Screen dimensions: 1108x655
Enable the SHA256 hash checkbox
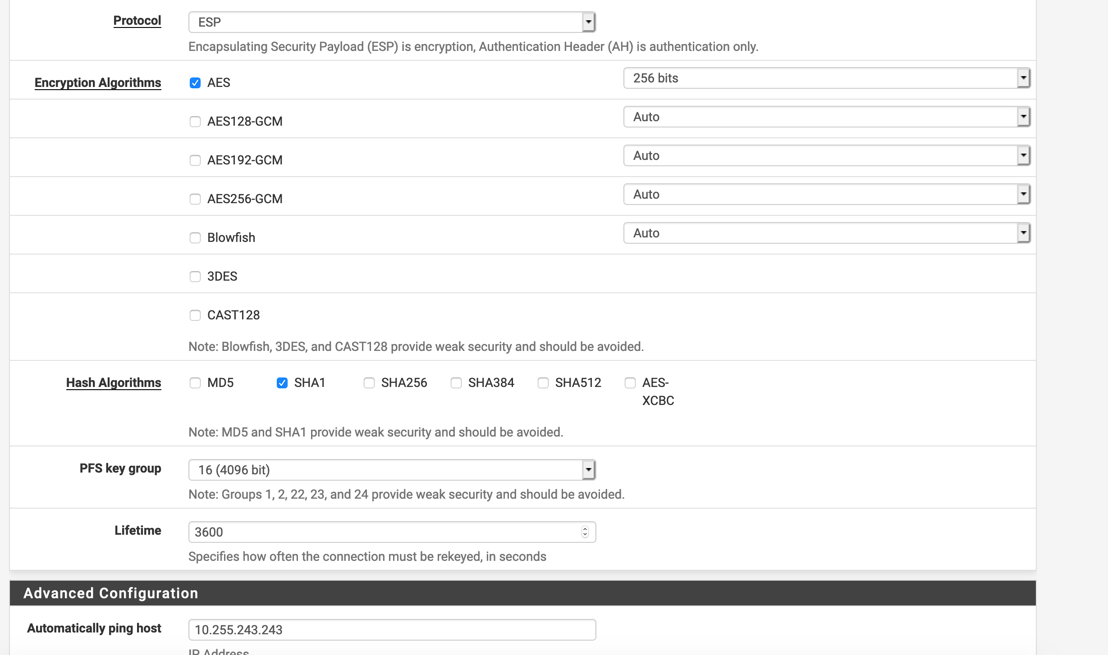tap(369, 383)
